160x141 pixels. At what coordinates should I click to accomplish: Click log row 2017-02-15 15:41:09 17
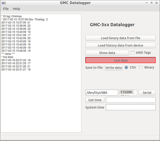click(x=16, y=35)
